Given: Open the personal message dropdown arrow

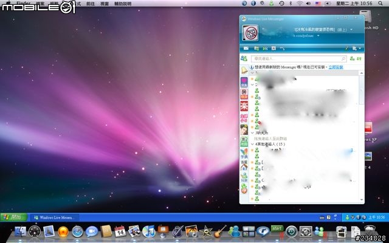Looking at the screenshot, I should 318,36.
